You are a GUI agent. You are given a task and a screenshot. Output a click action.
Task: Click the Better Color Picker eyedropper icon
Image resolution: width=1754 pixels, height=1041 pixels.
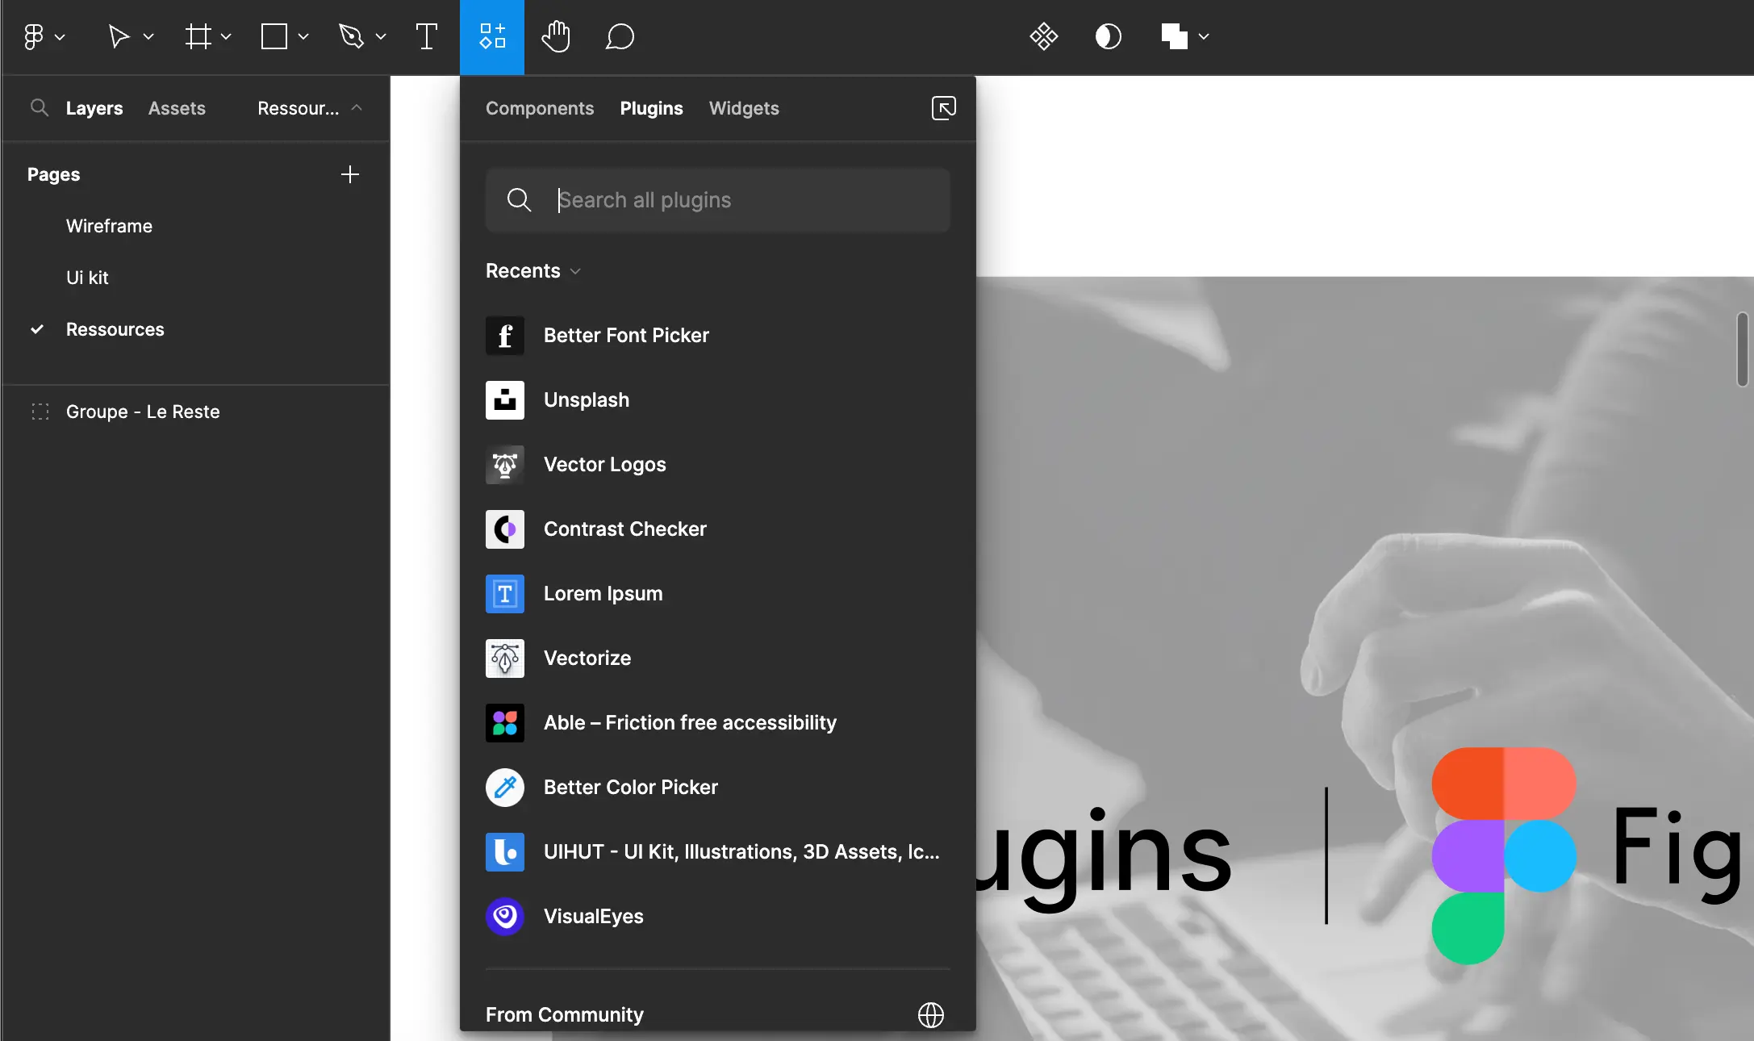click(x=505, y=788)
